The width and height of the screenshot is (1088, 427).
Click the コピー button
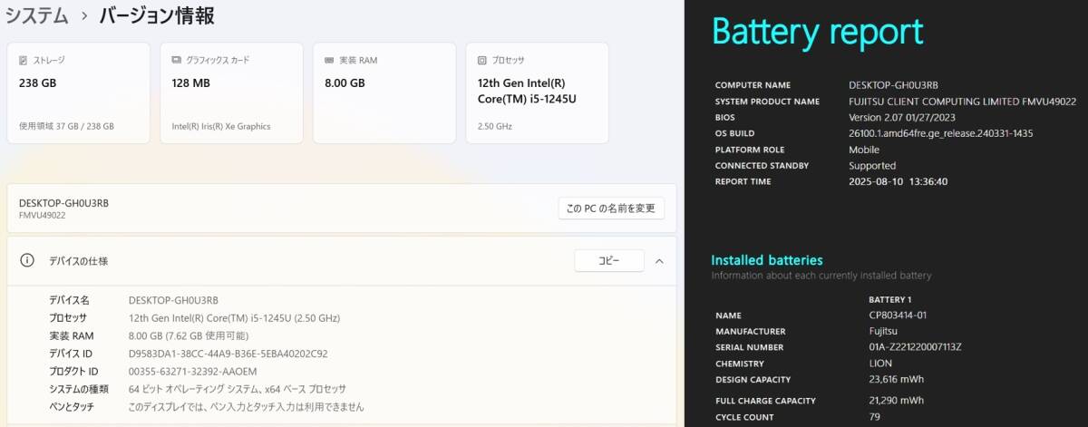click(x=609, y=261)
